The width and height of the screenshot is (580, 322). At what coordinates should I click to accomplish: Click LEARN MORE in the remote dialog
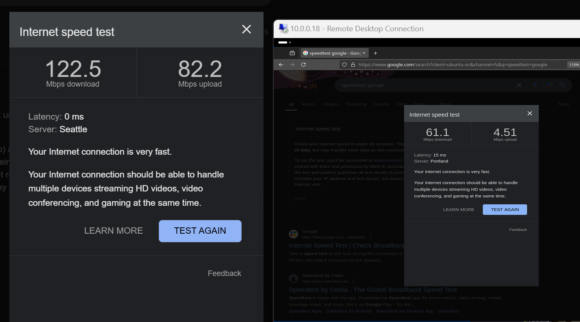click(458, 210)
